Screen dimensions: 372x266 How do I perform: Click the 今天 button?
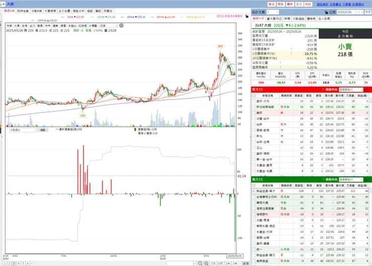point(368,12)
